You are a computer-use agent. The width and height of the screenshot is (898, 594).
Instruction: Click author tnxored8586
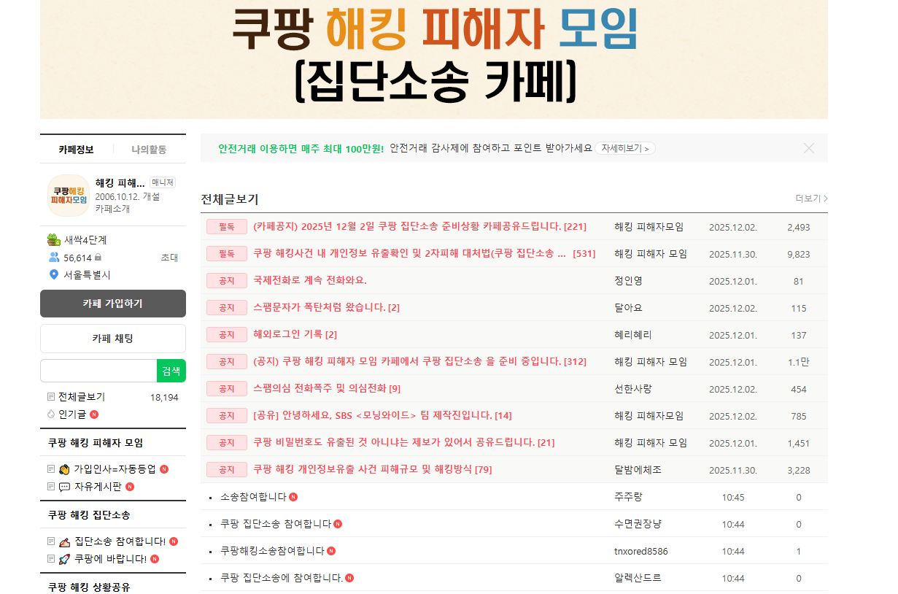641,551
